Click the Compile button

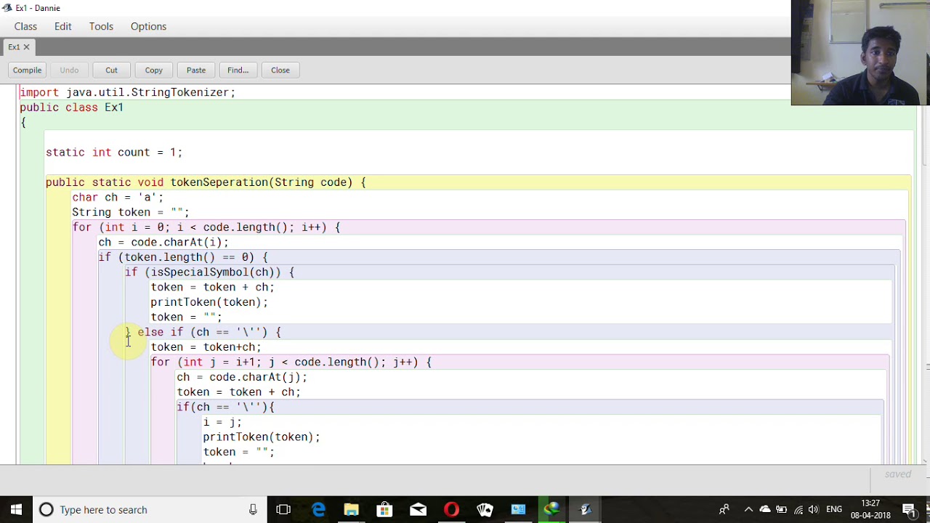tap(27, 70)
